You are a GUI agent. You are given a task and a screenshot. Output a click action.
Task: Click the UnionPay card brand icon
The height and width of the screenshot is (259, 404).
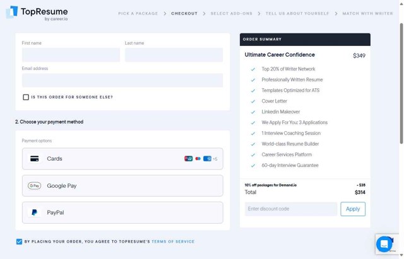[188, 159]
